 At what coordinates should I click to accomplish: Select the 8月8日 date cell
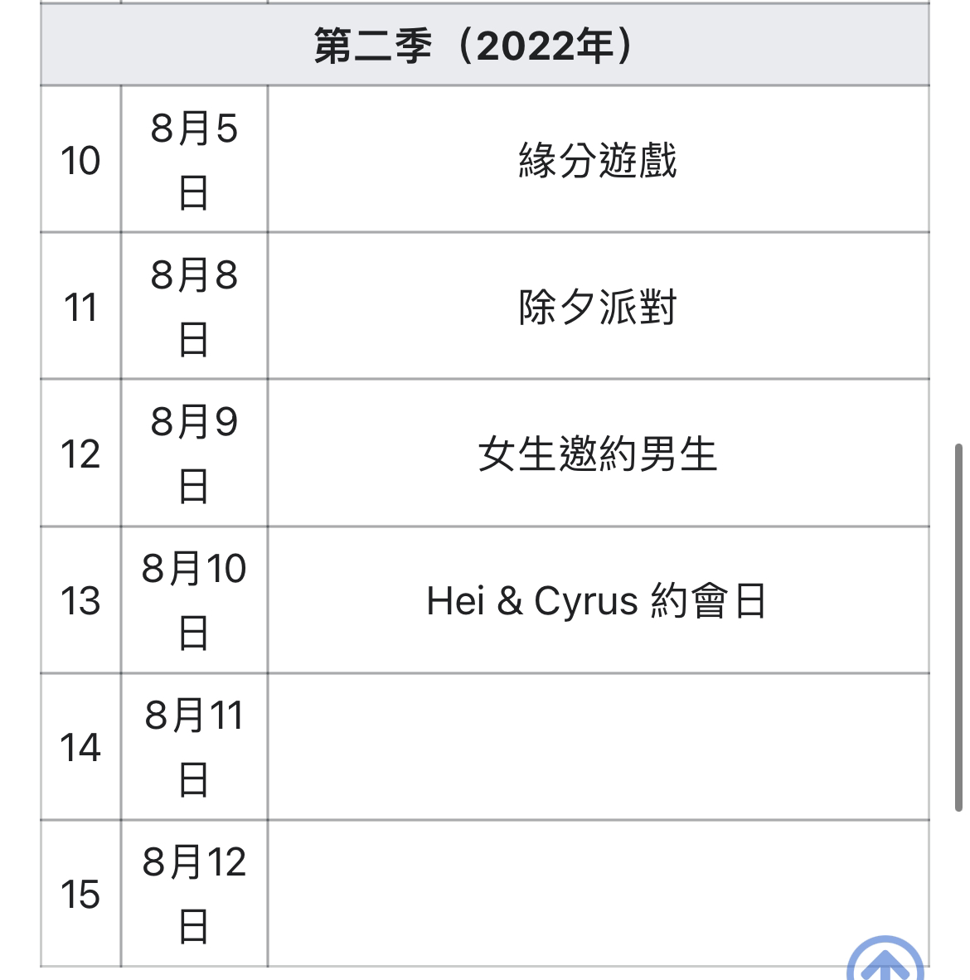[x=194, y=306]
